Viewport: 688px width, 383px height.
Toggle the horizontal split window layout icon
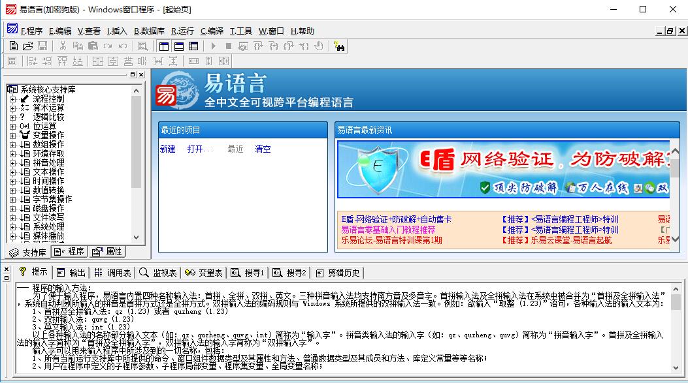tap(178, 46)
